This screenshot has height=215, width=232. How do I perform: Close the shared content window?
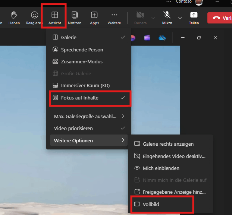click(x=216, y=38)
